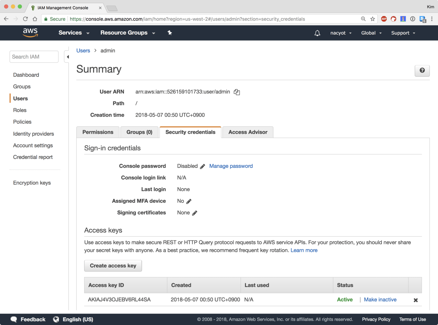Edit the assigned MFA device

[189, 201]
